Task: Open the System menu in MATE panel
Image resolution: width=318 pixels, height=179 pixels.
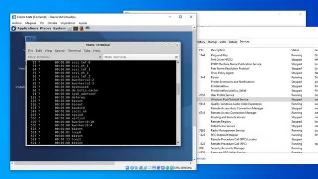Action: [x=59, y=28]
